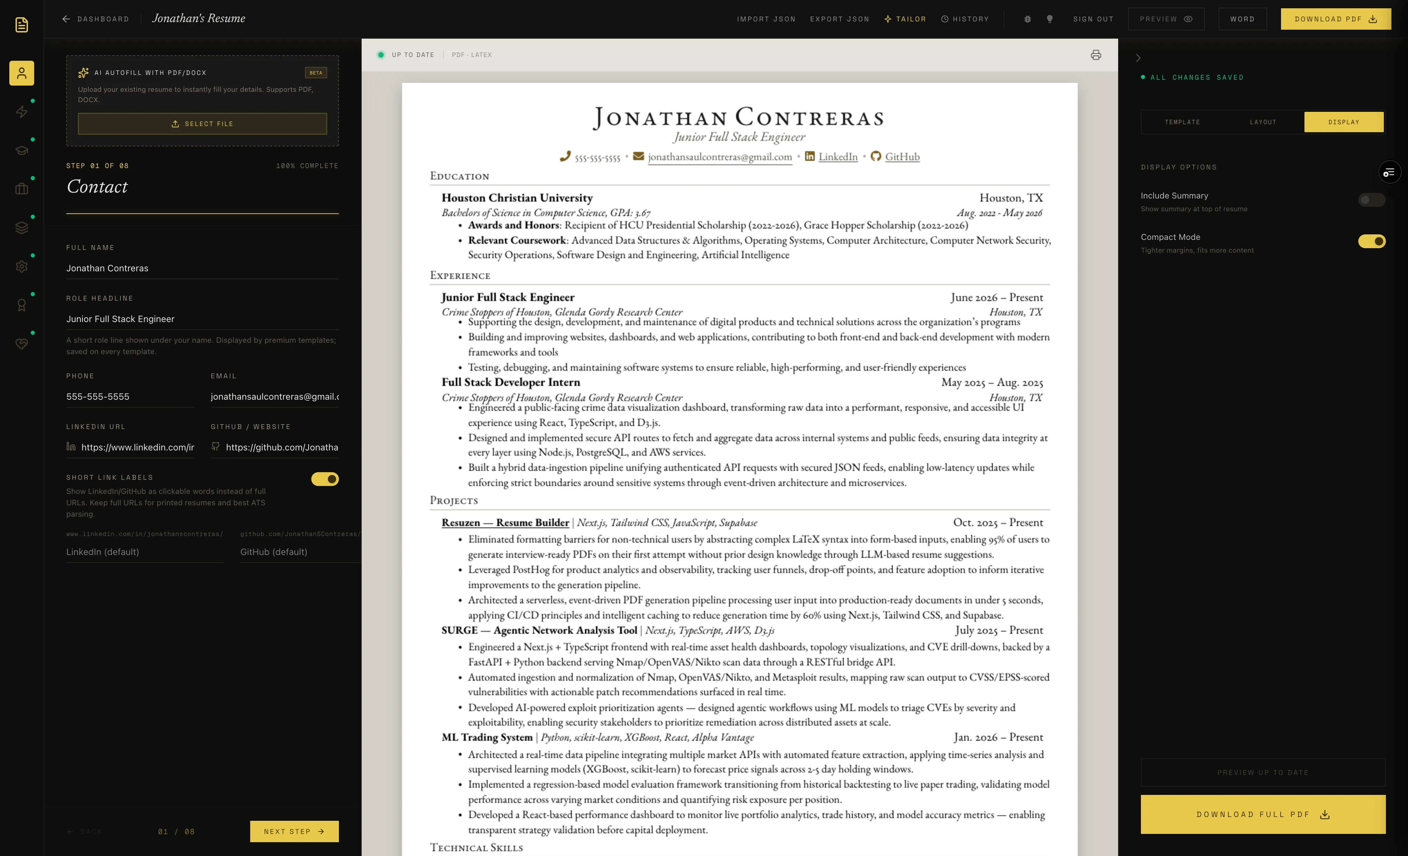Open the award ribbon sidebar step
The width and height of the screenshot is (1408, 856).
tap(22, 305)
